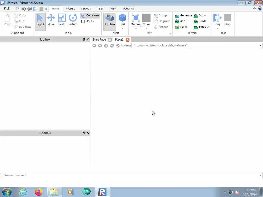This screenshot has width=263, height=197.
Task: Switch to the MODEL ribbon tab
Action: click(x=70, y=8)
